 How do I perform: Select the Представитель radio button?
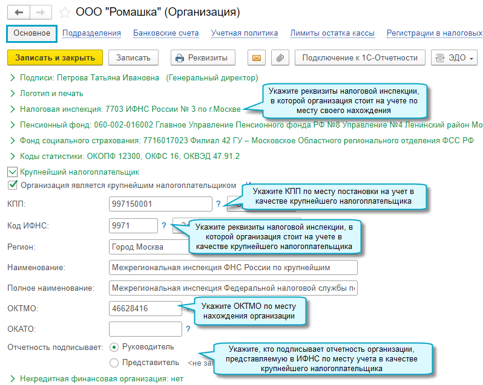114,363
